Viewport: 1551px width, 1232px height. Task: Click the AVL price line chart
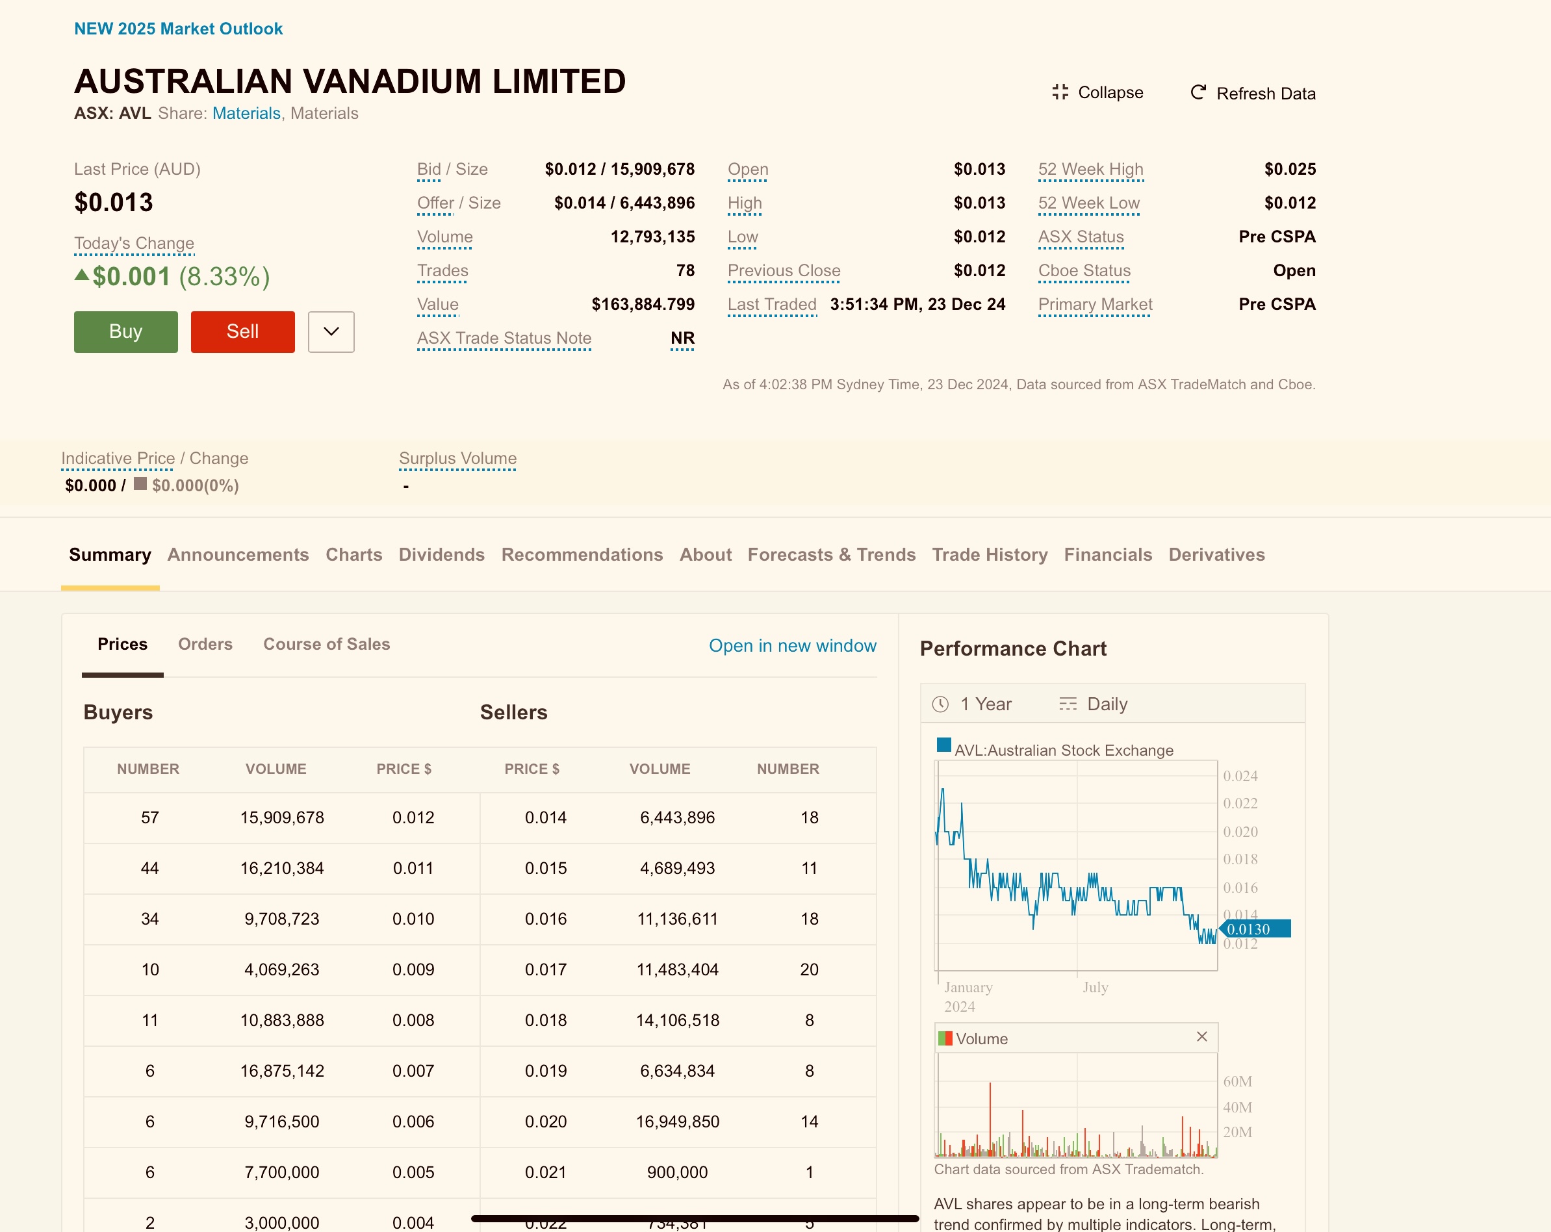click(1076, 866)
